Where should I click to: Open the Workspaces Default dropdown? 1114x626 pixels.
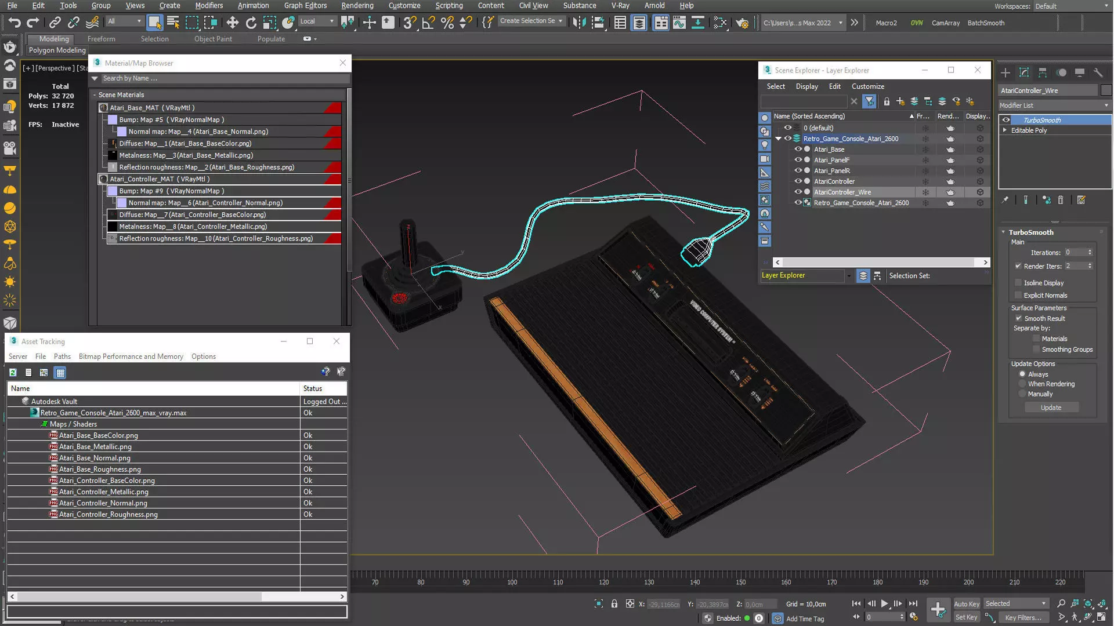click(1071, 6)
